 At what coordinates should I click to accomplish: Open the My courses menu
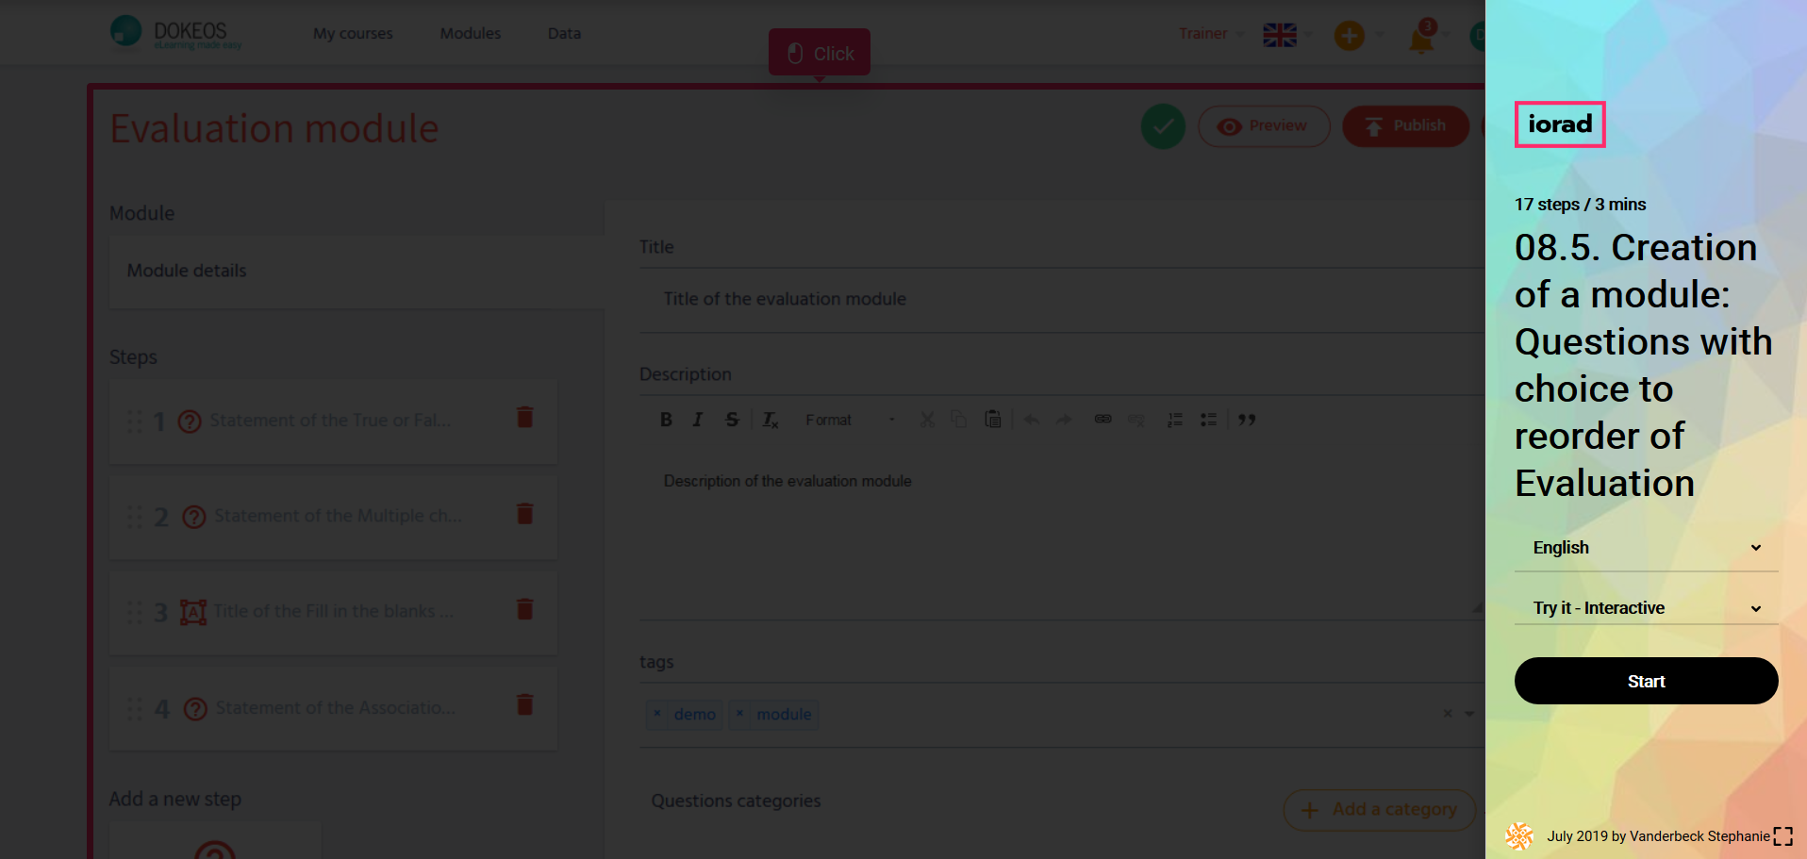coord(353,34)
